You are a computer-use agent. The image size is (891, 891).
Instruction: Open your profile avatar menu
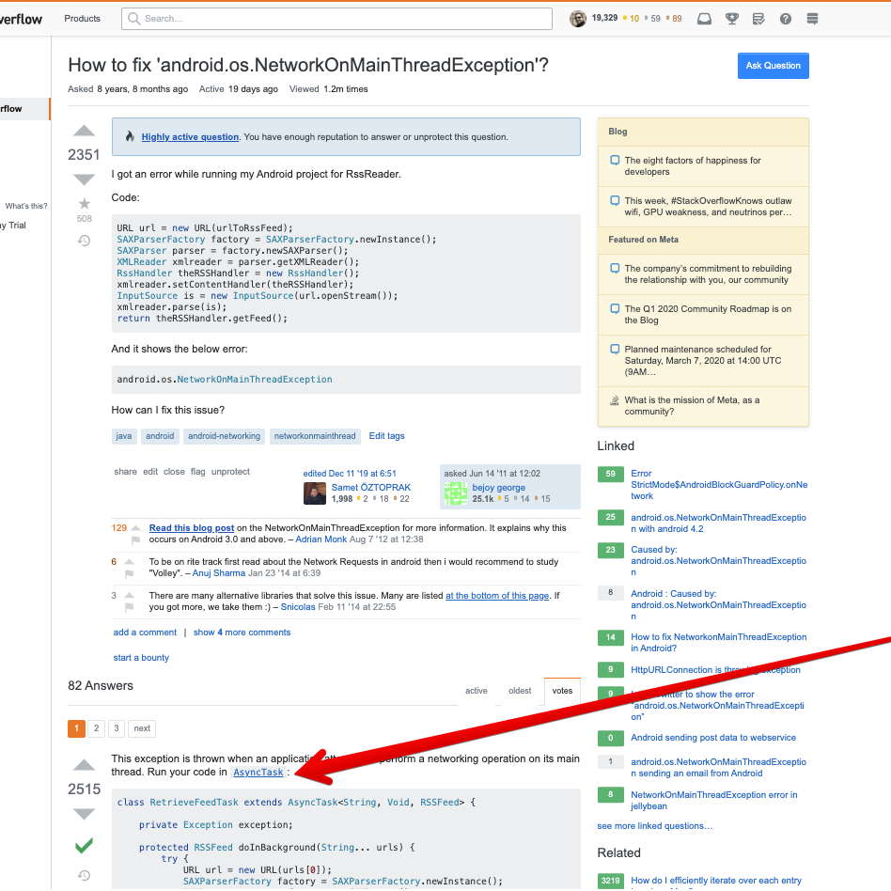(578, 18)
